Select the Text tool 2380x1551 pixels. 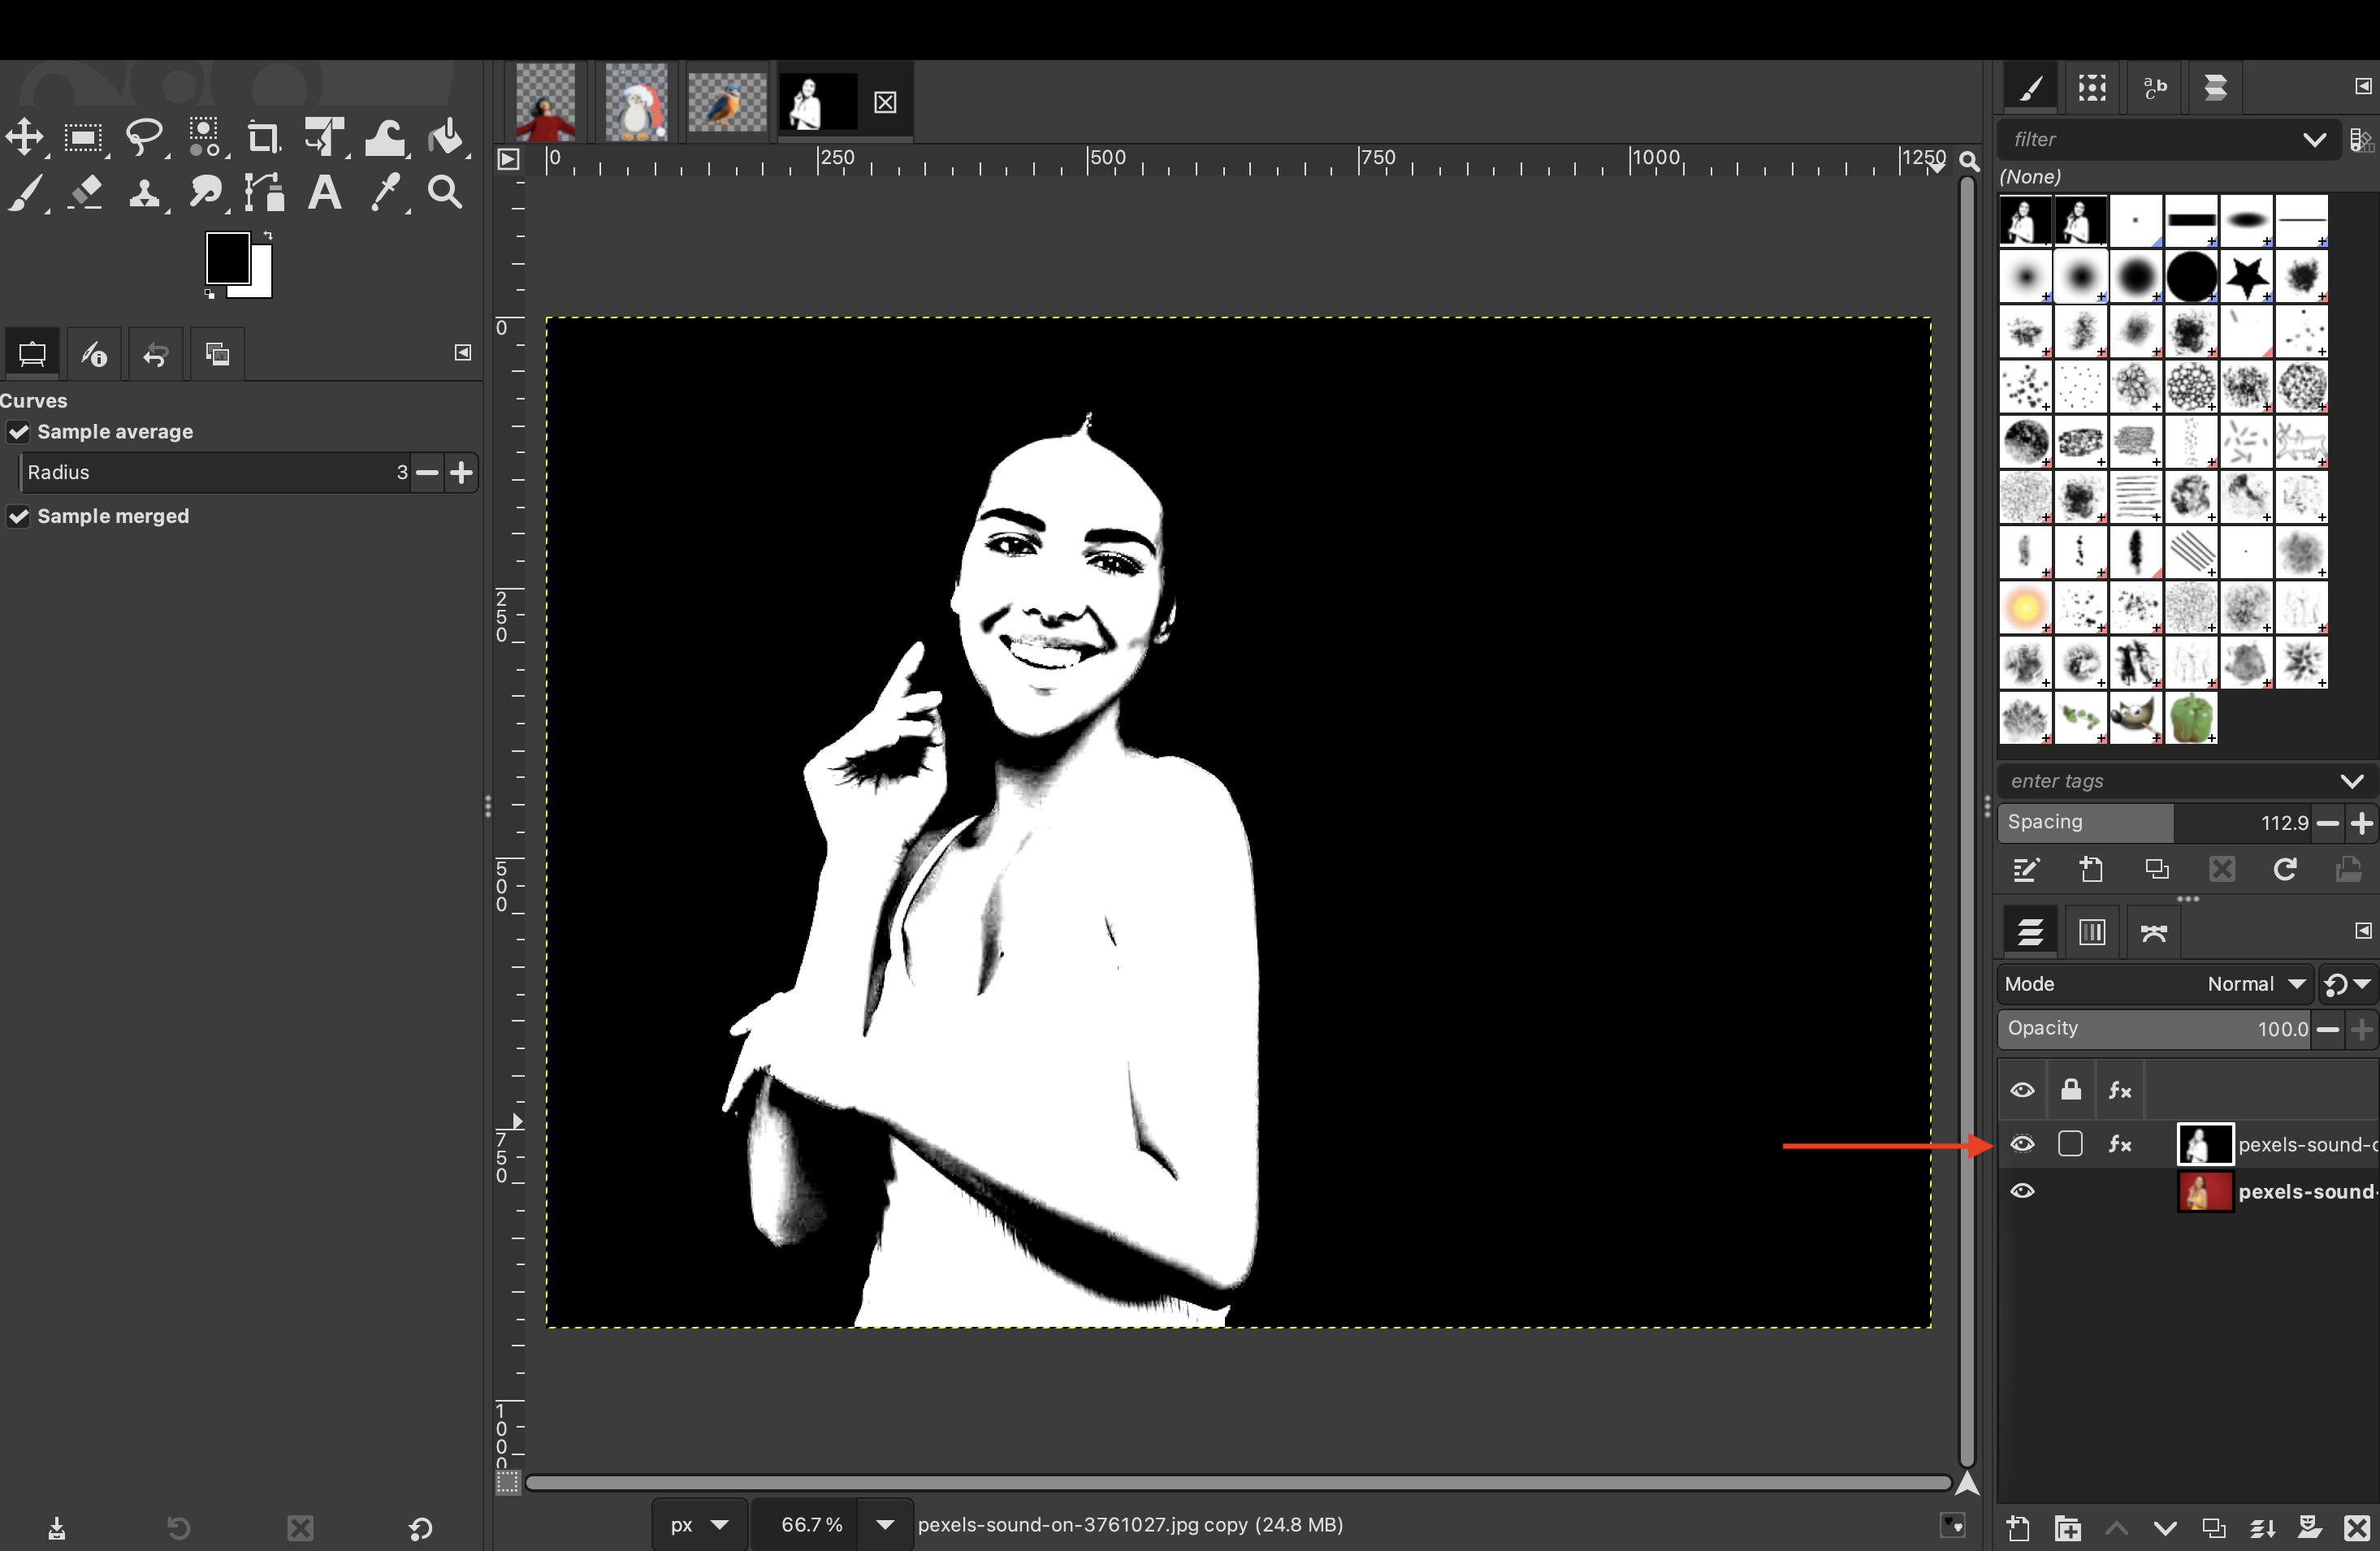[324, 192]
